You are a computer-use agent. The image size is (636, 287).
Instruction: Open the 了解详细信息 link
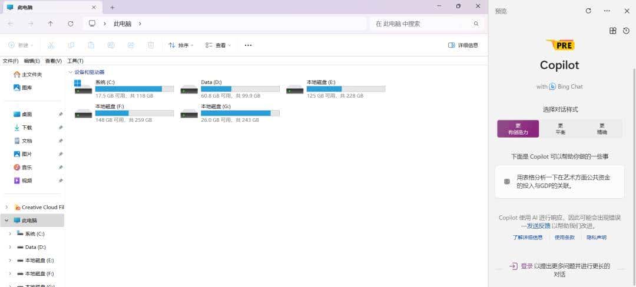point(527,238)
